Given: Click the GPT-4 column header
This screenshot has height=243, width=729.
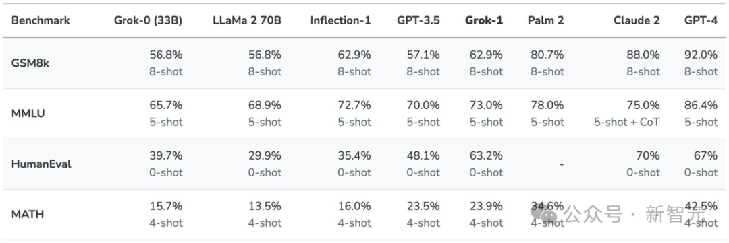Looking at the screenshot, I should (701, 20).
